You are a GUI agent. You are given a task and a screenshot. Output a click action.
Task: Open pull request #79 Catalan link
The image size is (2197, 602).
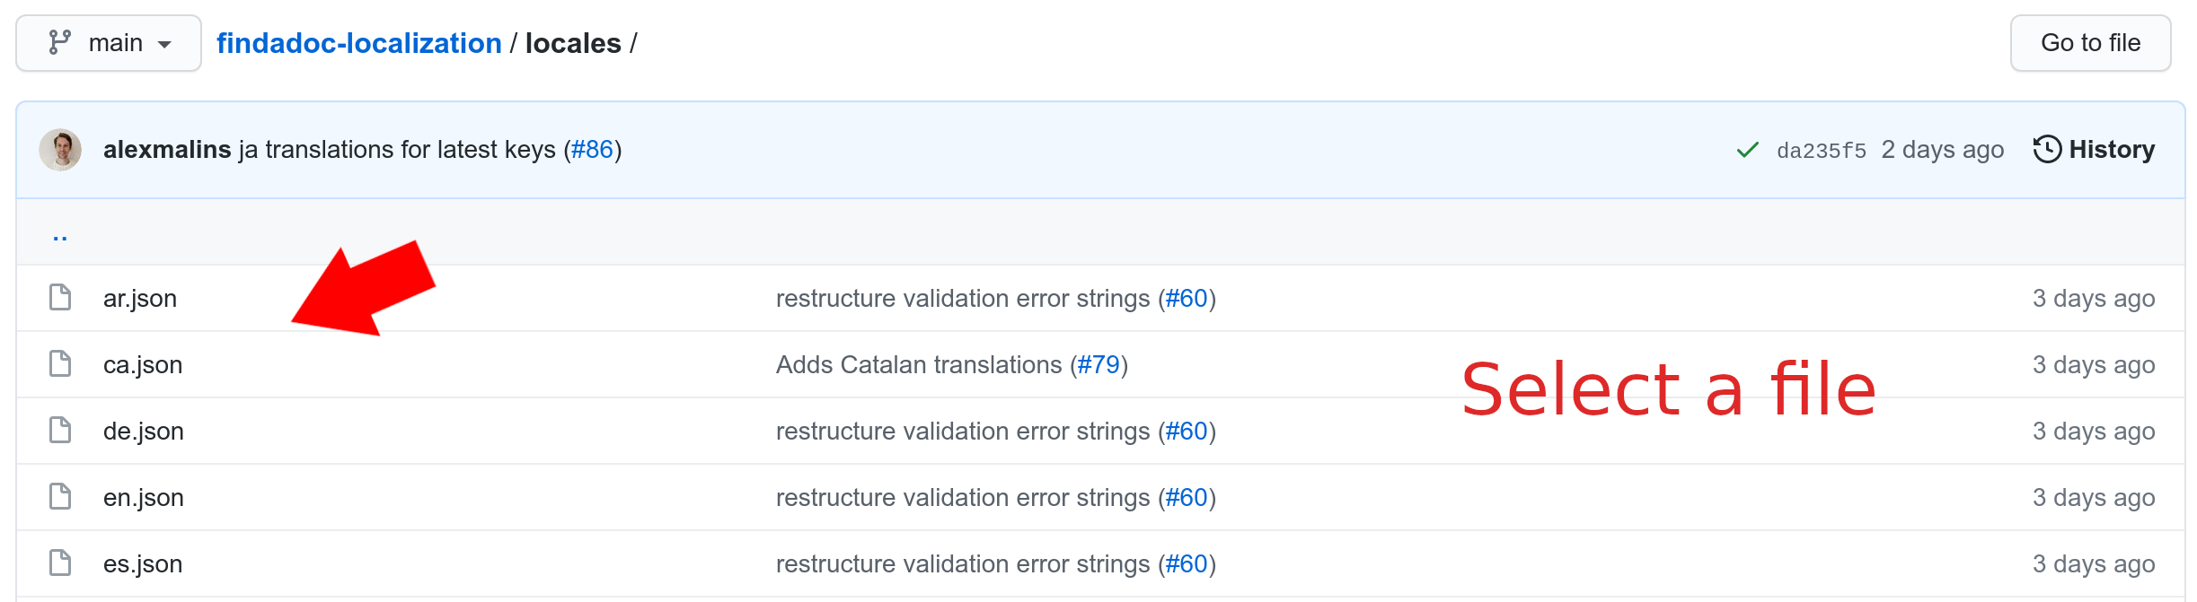pos(1098,364)
